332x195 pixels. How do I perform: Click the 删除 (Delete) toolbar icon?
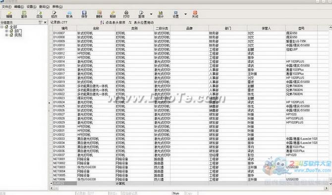99,14
